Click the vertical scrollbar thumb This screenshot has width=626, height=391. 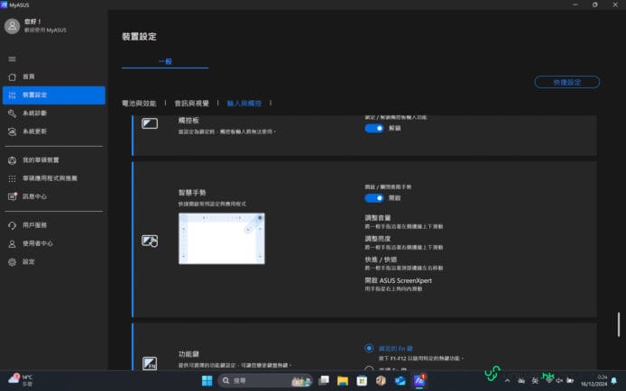click(x=618, y=324)
